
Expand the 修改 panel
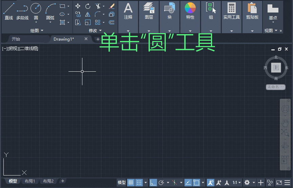pos(95,30)
